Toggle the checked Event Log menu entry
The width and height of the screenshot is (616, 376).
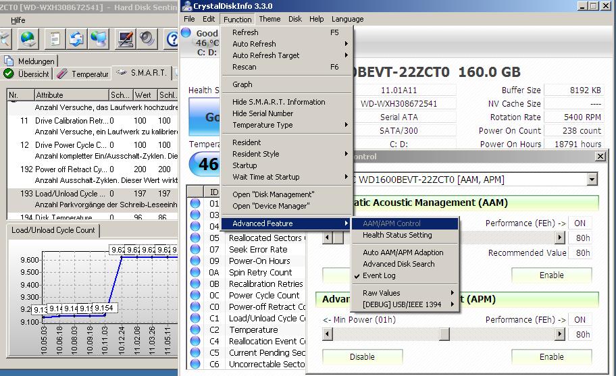click(x=405, y=275)
